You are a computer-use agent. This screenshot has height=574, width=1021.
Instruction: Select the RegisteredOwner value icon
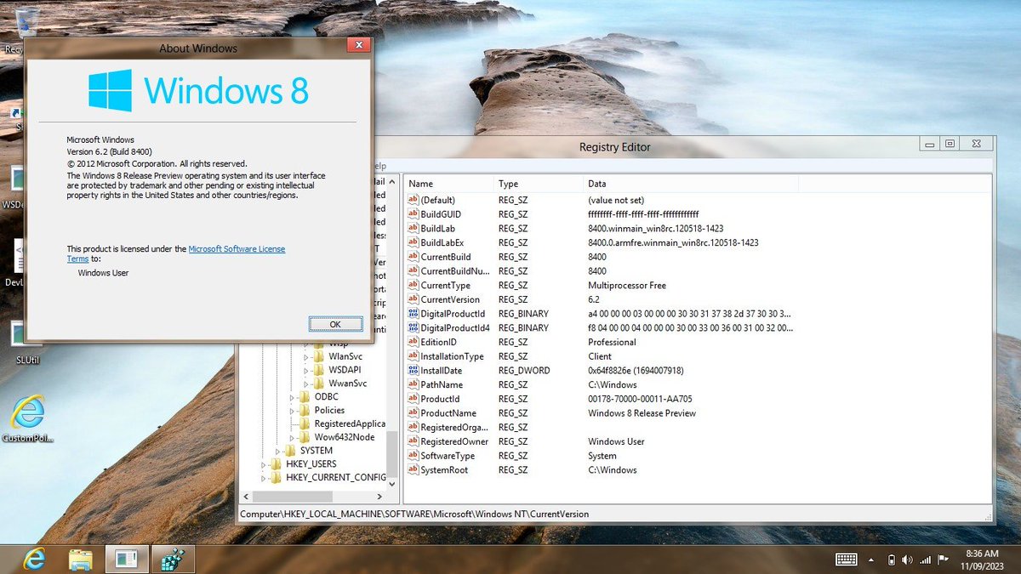[414, 441]
